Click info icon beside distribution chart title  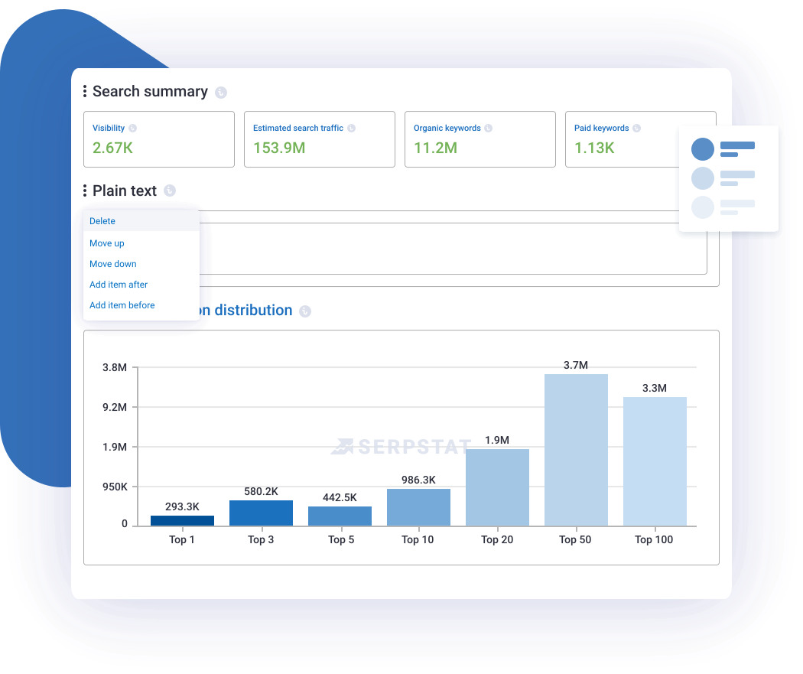[305, 311]
